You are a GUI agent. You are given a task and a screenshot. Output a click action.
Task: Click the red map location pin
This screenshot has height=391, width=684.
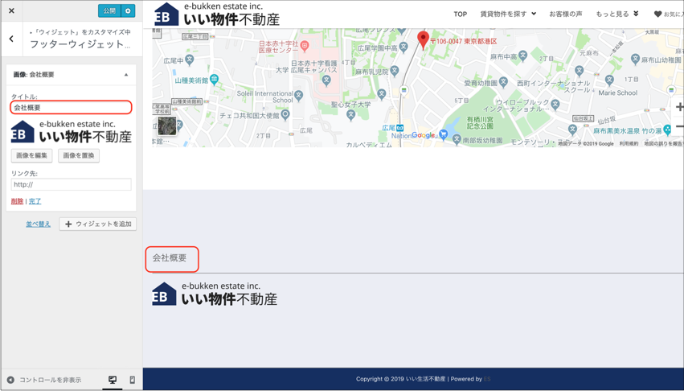[x=423, y=39]
